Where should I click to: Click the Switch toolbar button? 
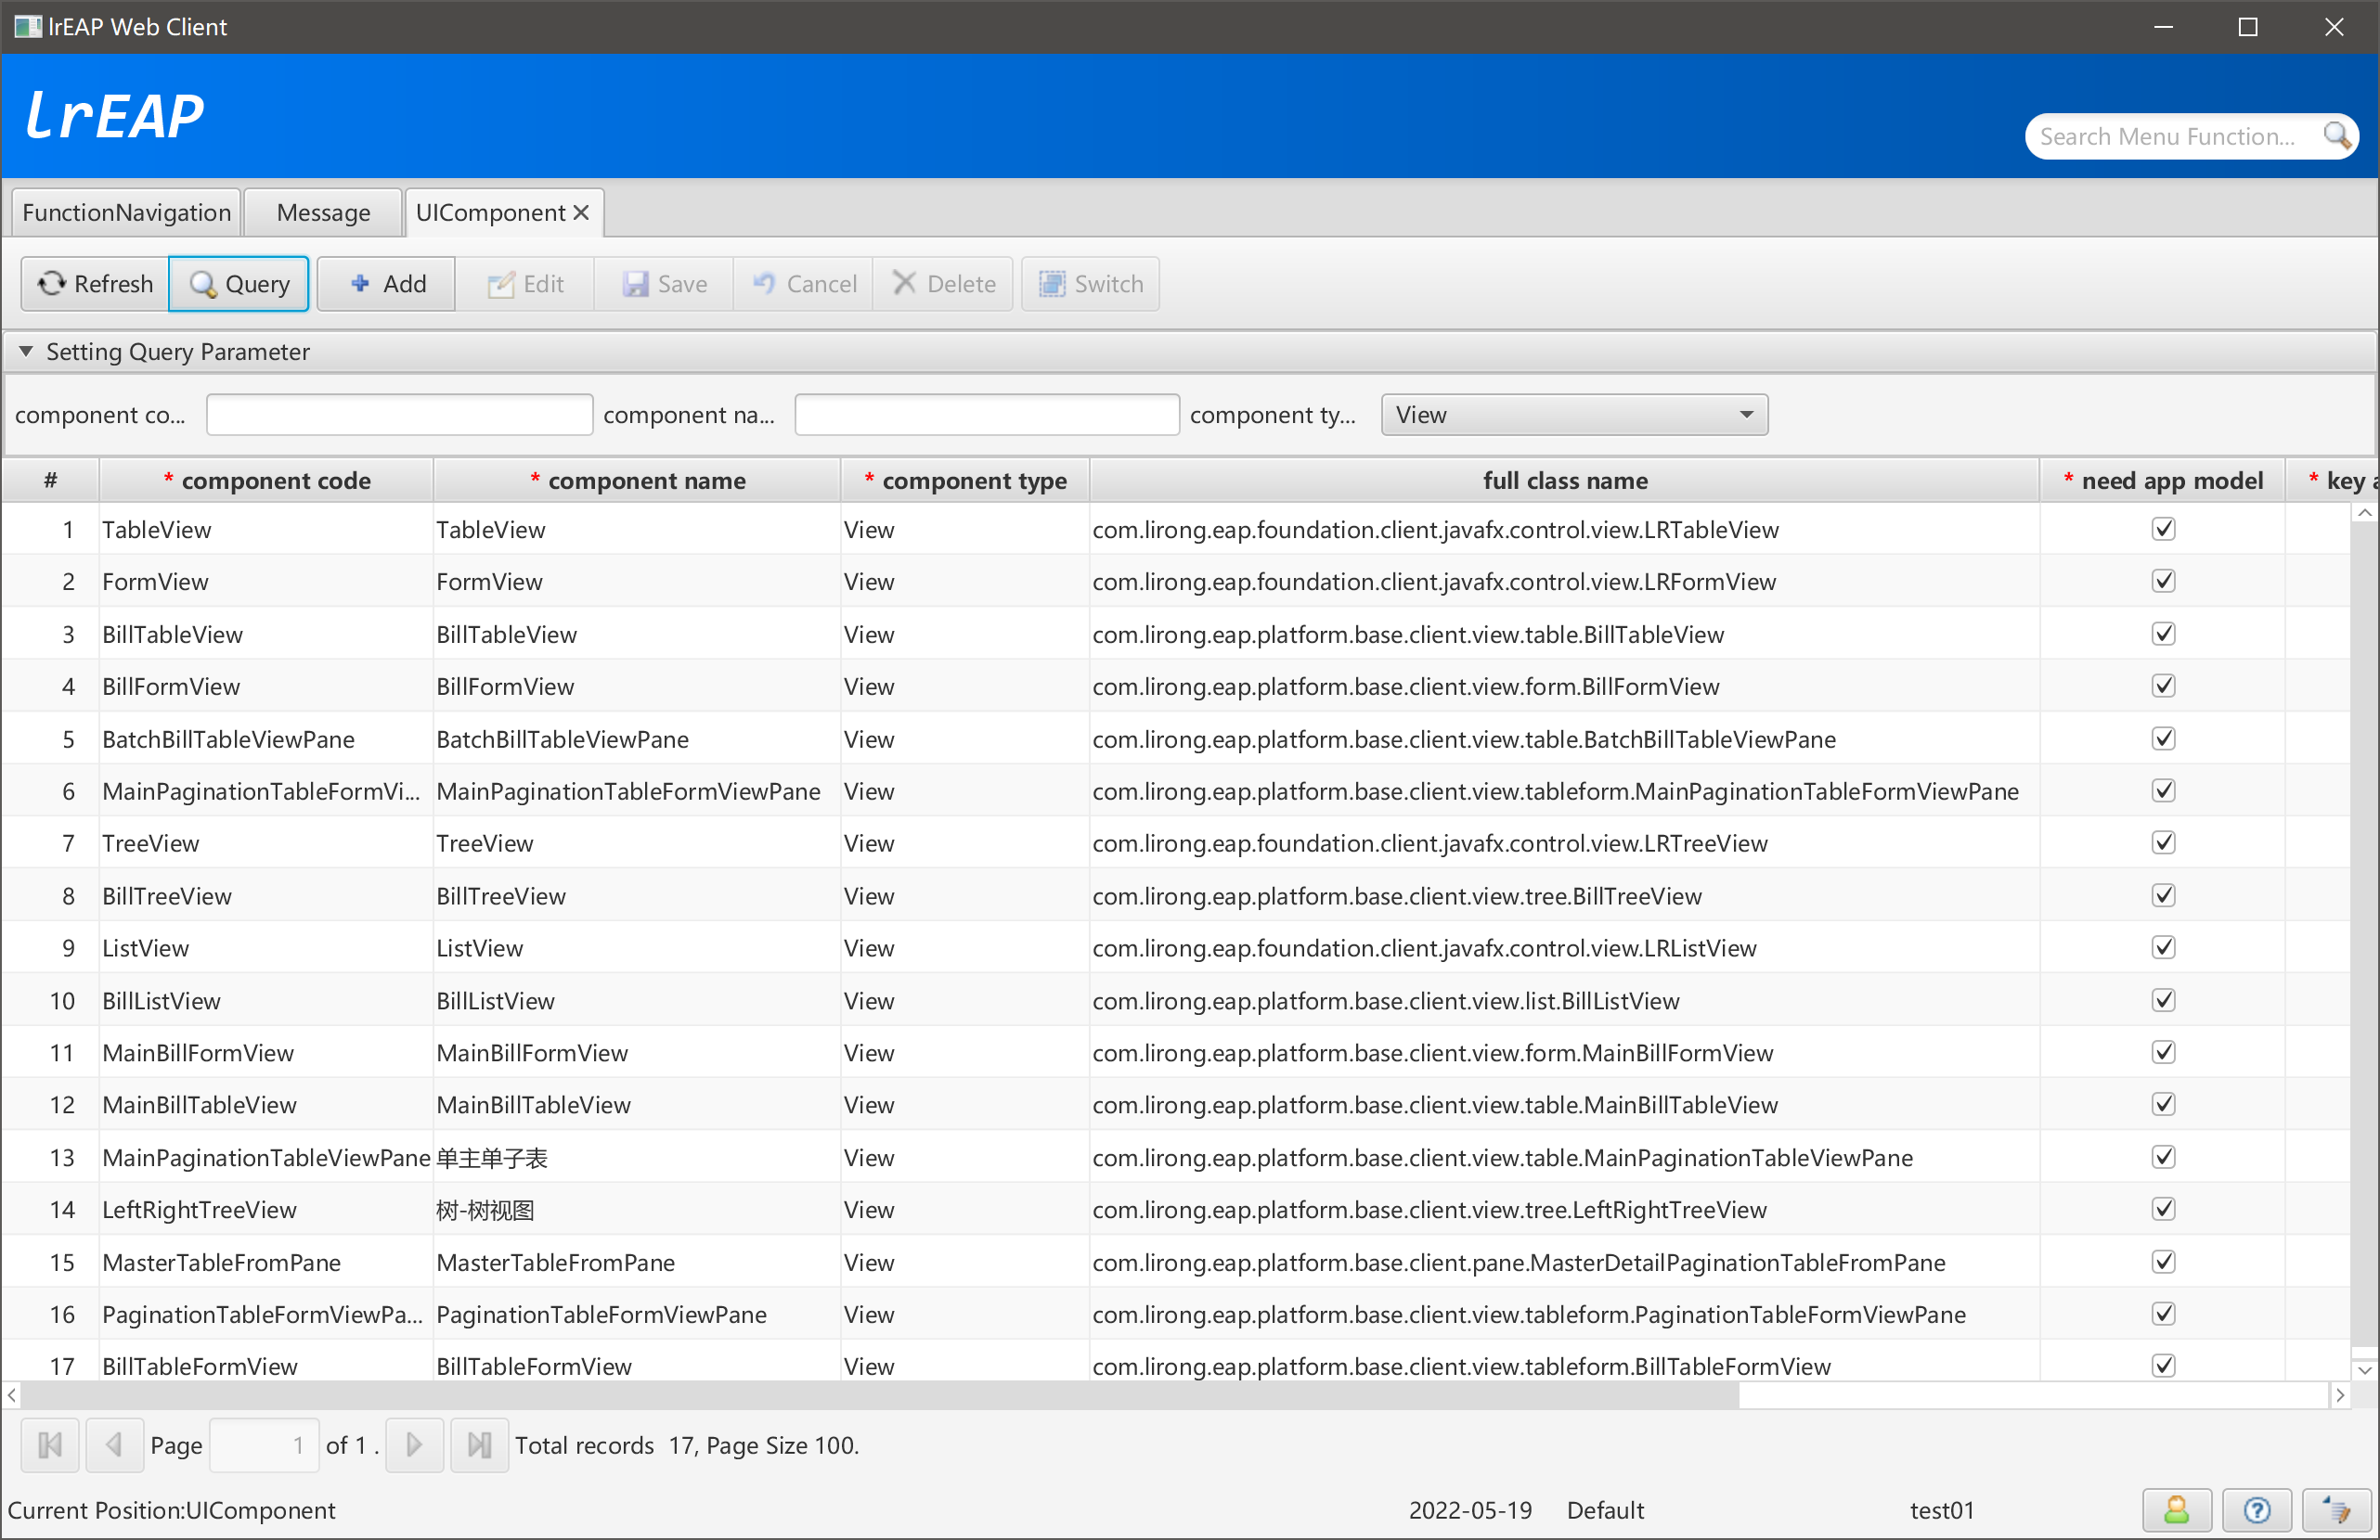(1091, 284)
